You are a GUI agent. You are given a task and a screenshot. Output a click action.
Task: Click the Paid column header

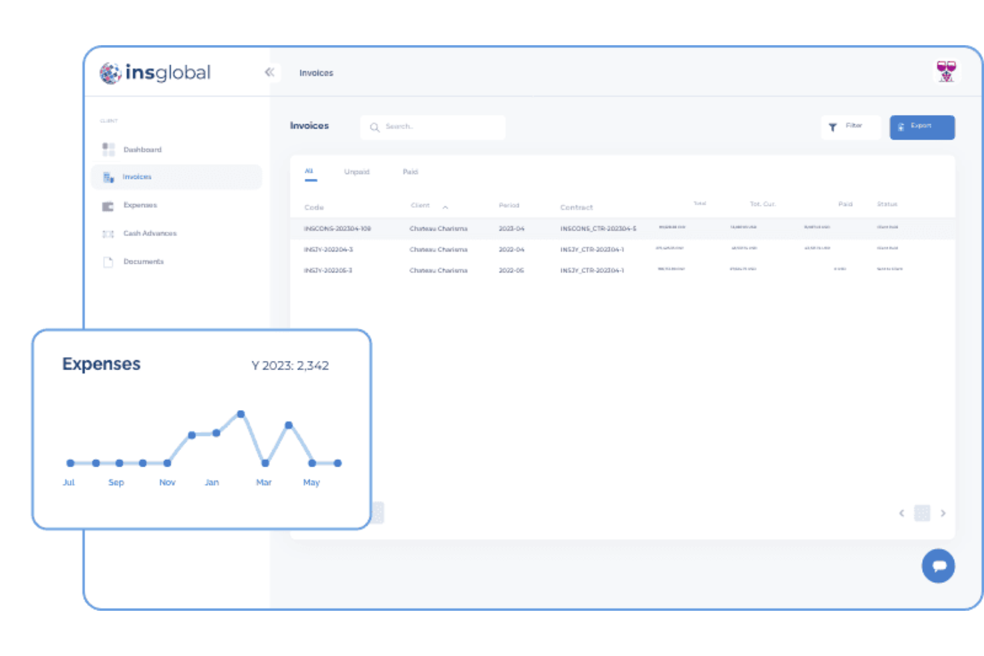click(845, 204)
